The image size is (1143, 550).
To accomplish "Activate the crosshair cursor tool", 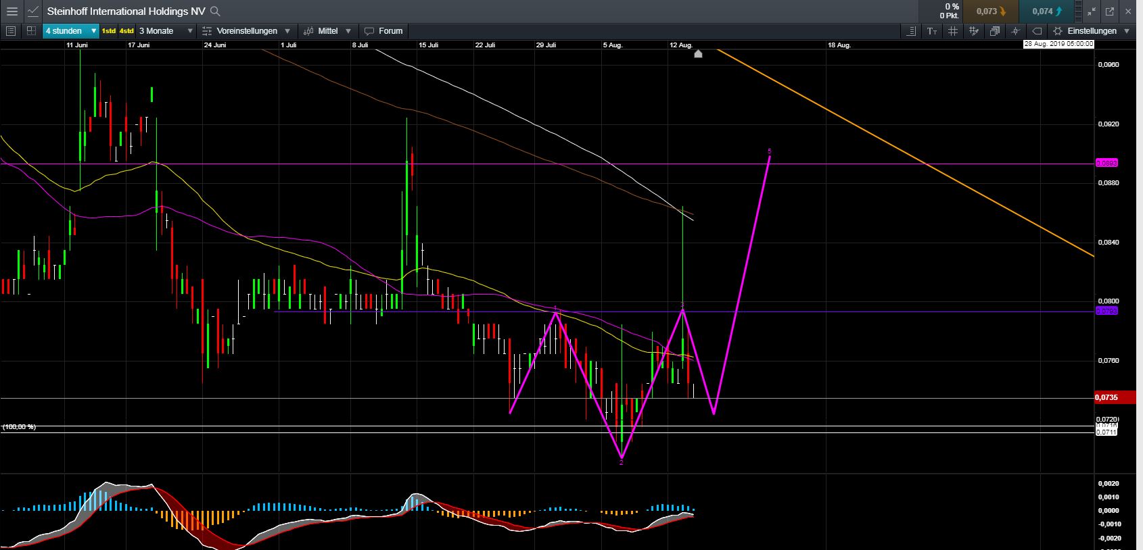I will 1015,31.
